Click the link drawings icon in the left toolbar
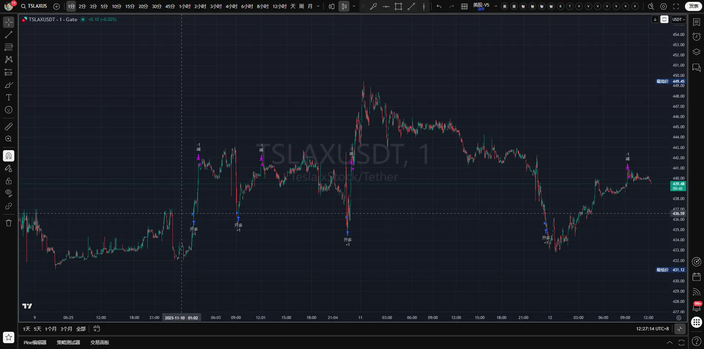Screen dimensions: 704x349 [x=9, y=206]
